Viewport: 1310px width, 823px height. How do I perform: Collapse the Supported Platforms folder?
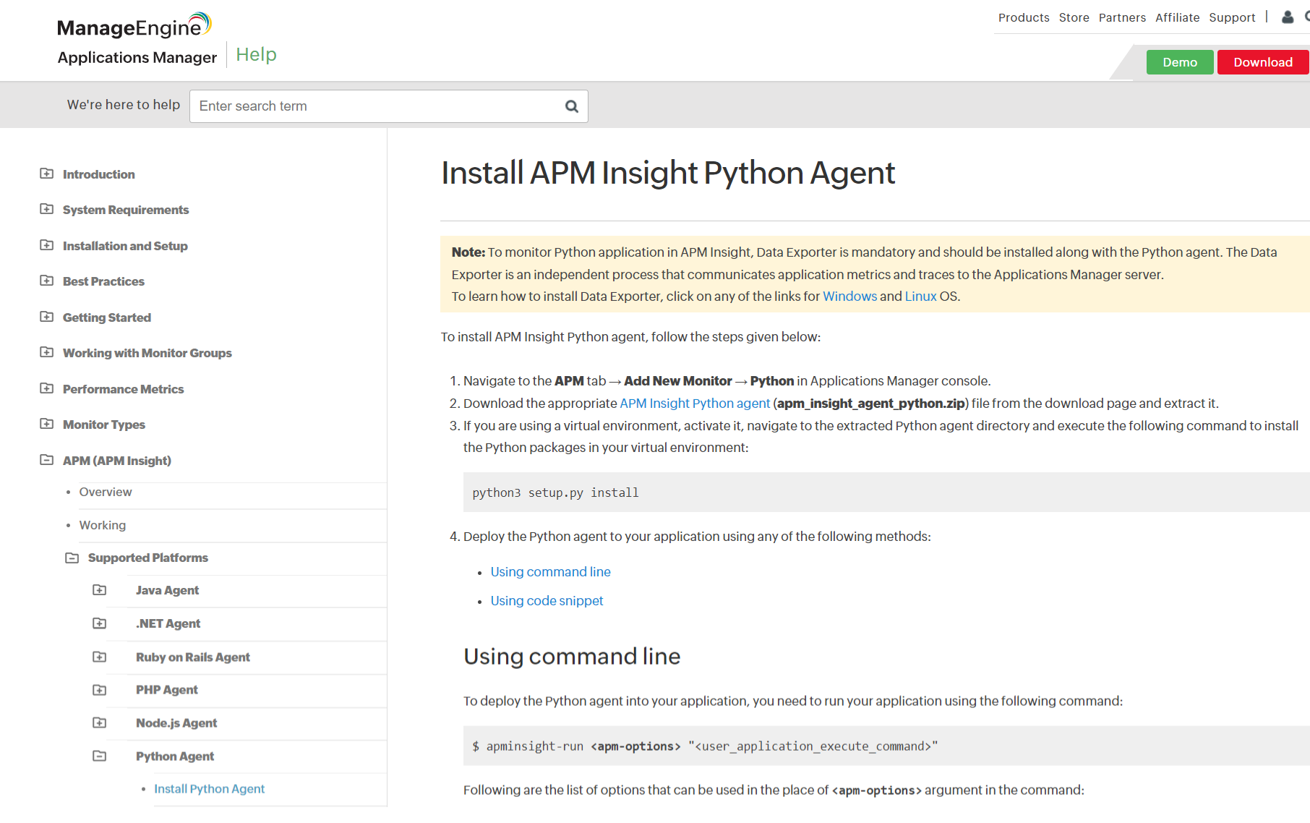pyautogui.click(x=72, y=558)
